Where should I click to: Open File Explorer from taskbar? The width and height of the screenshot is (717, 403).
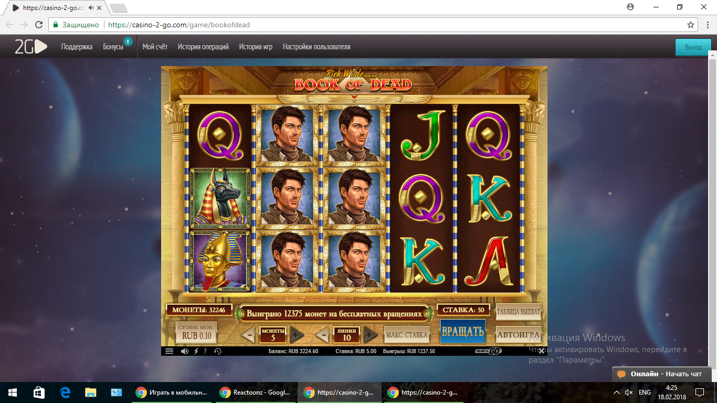(91, 393)
